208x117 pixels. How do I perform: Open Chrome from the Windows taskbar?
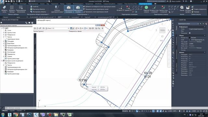point(16,115)
